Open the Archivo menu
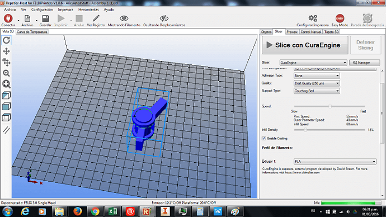 point(10,10)
